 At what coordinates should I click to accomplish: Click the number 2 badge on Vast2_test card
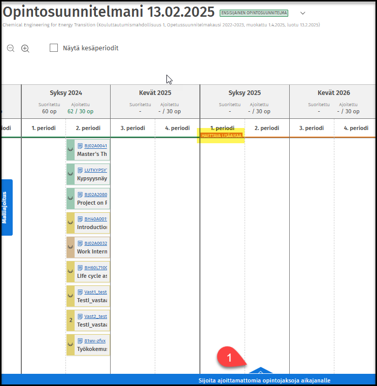pyautogui.click(x=71, y=320)
